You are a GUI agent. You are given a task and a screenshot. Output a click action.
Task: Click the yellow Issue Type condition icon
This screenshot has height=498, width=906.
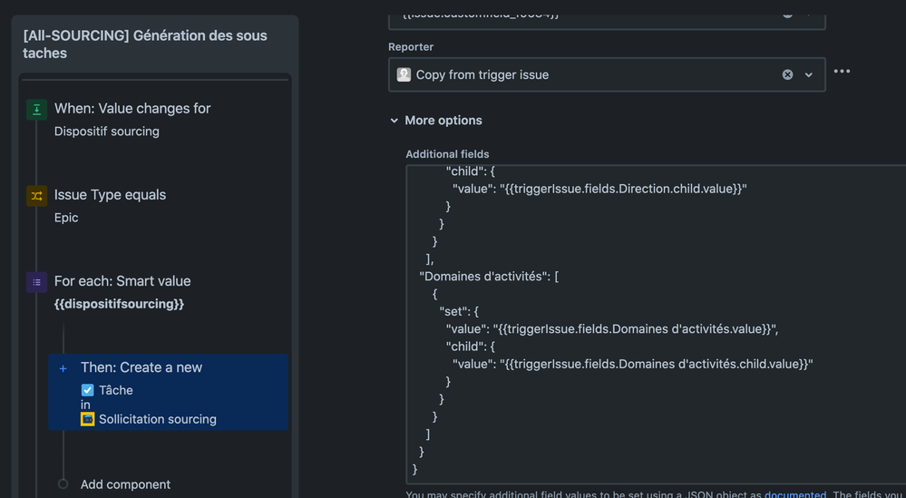[x=36, y=196]
